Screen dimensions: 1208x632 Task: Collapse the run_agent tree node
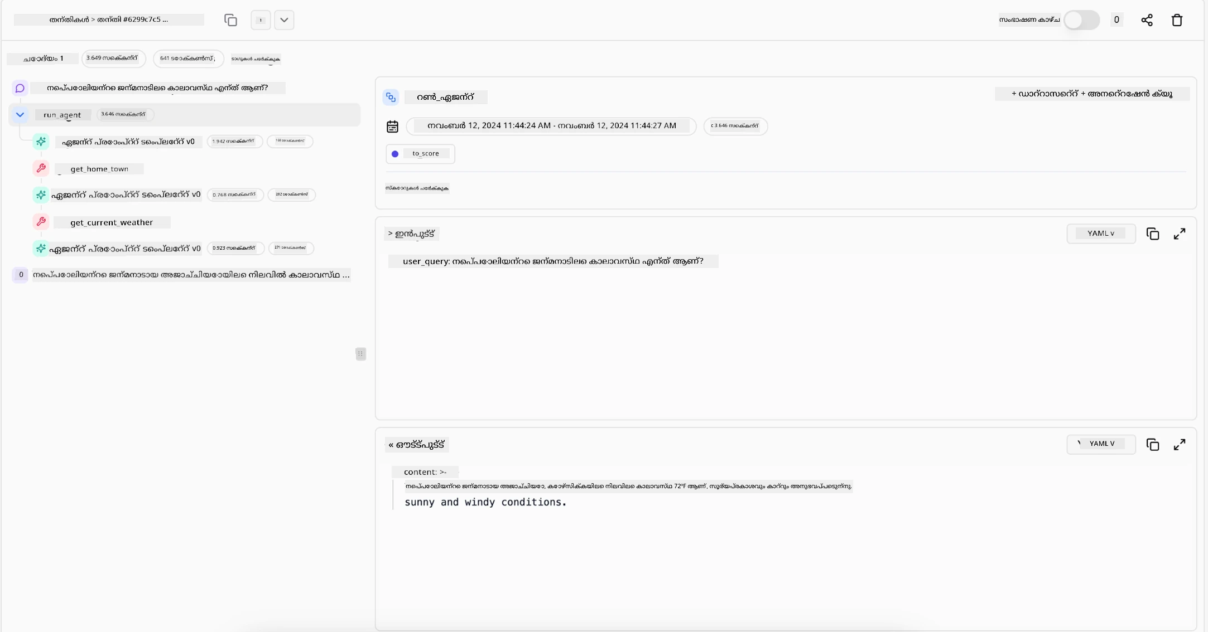(x=20, y=115)
